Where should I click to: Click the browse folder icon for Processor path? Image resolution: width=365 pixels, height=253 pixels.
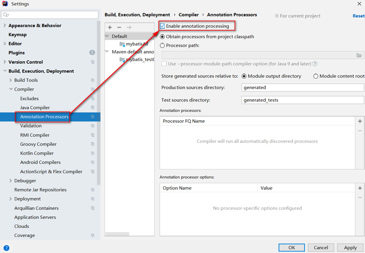click(x=359, y=55)
